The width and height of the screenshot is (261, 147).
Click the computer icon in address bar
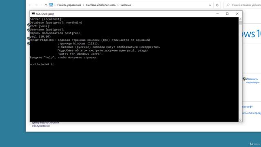51,5
